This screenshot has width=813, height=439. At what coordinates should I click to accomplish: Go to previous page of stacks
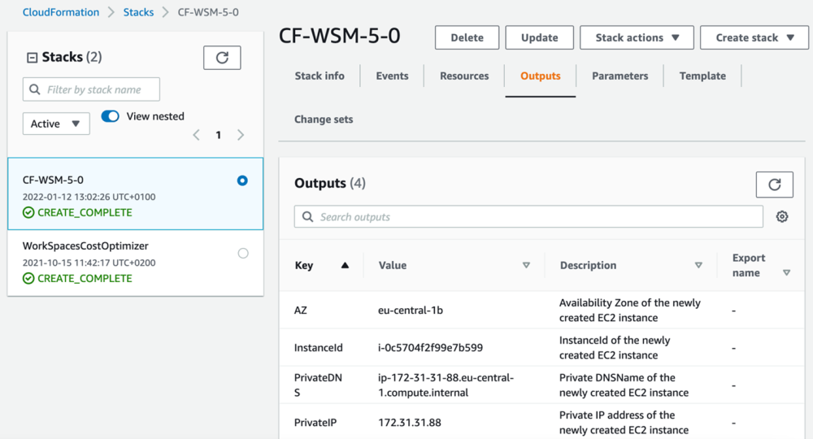coord(197,135)
